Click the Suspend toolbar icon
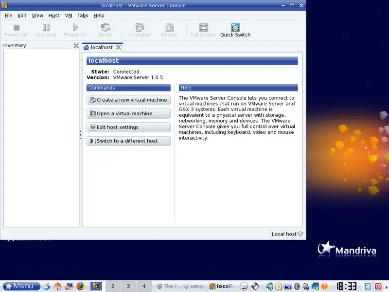Image resolution: width=389 pixels, height=292 pixels. 46,30
